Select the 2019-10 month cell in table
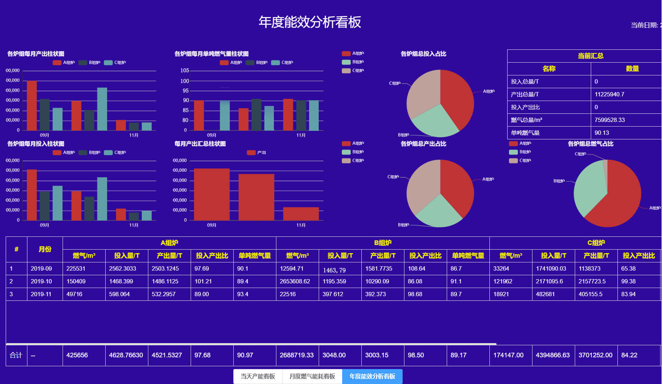 tap(41, 281)
